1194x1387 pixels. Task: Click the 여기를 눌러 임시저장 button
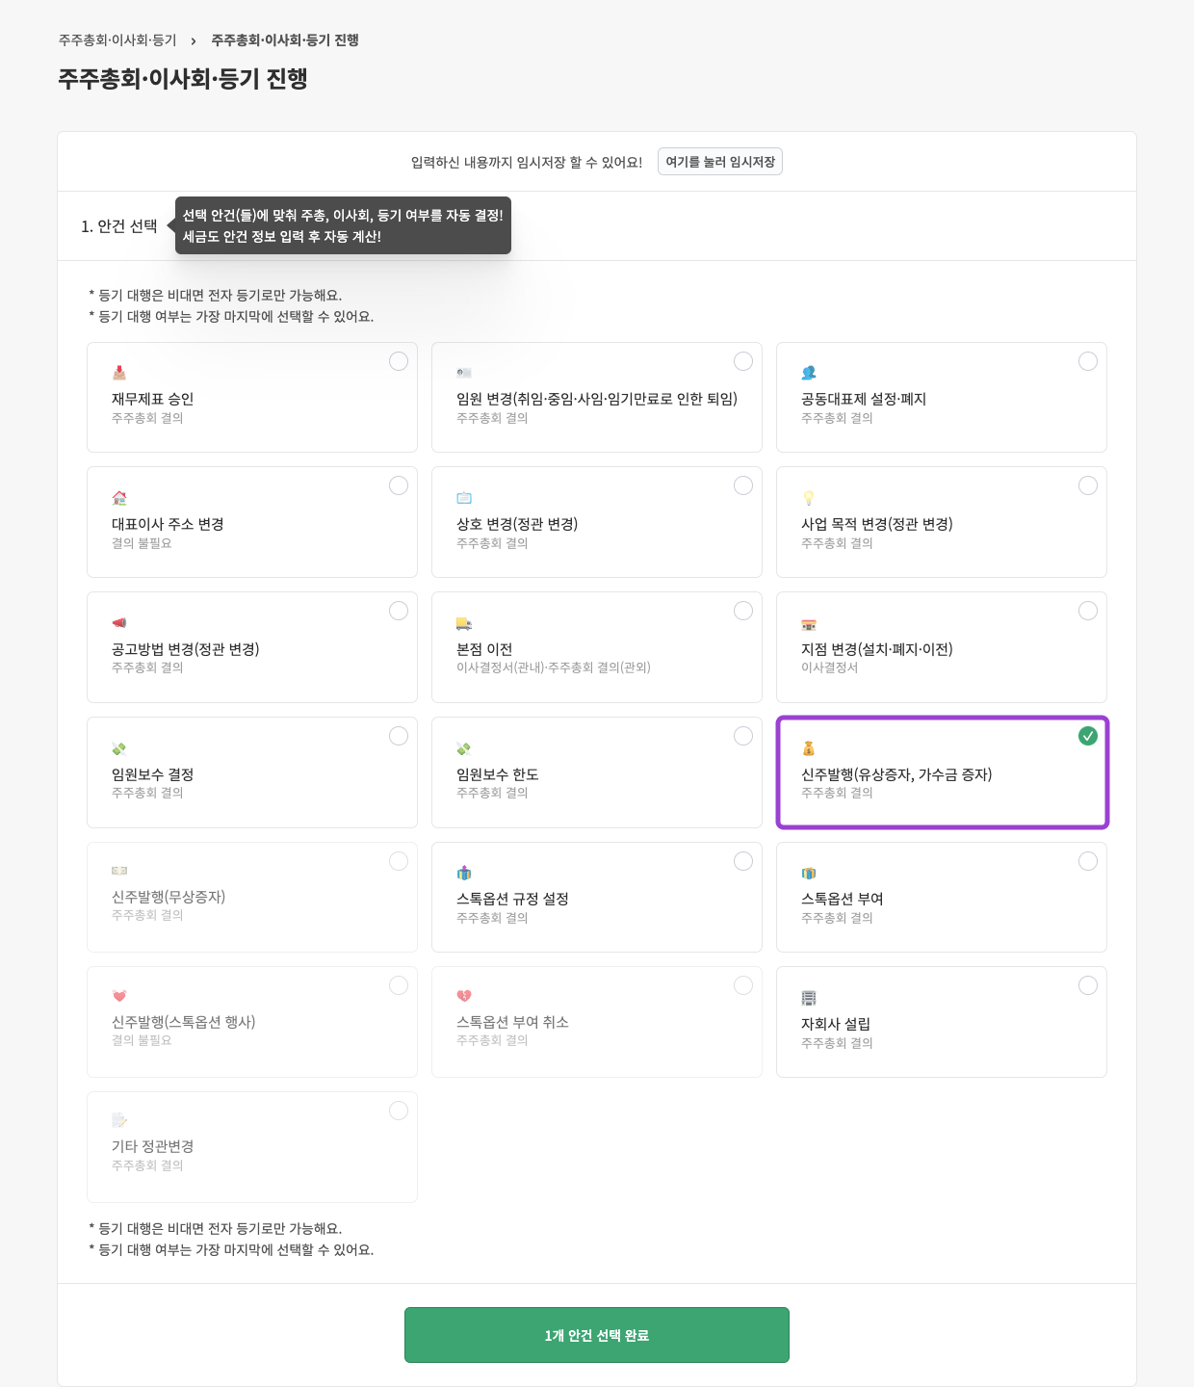(x=719, y=161)
